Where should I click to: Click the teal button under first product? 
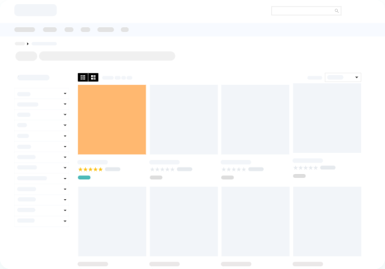click(x=84, y=177)
